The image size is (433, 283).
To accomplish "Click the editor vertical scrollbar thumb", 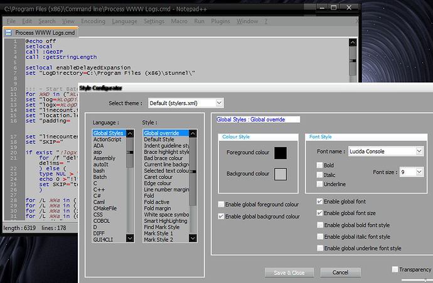I will click(x=353, y=61).
